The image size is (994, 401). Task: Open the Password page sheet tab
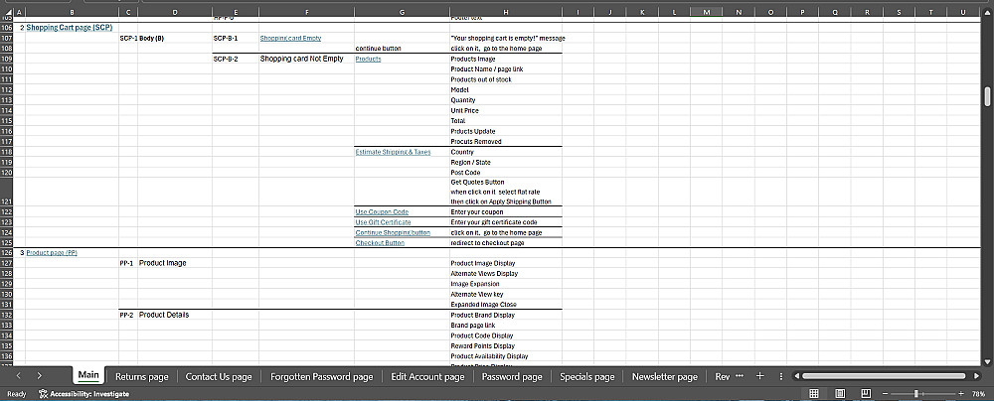click(x=512, y=376)
